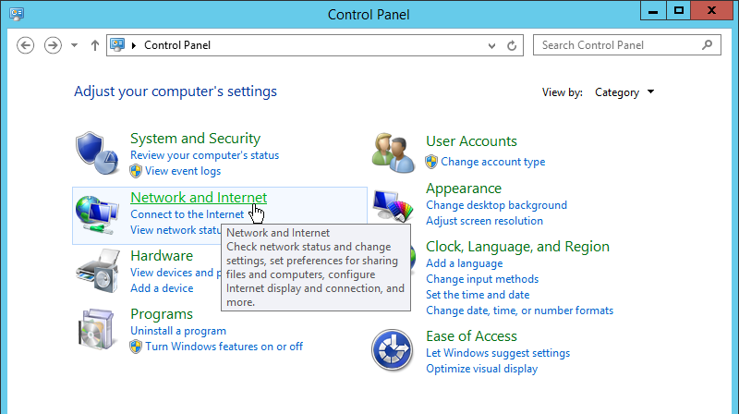The height and width of the screenshot is (414, 739).
Task: Click Uninstall a program link
Action: pyautogui.click(x=178, y=331)
